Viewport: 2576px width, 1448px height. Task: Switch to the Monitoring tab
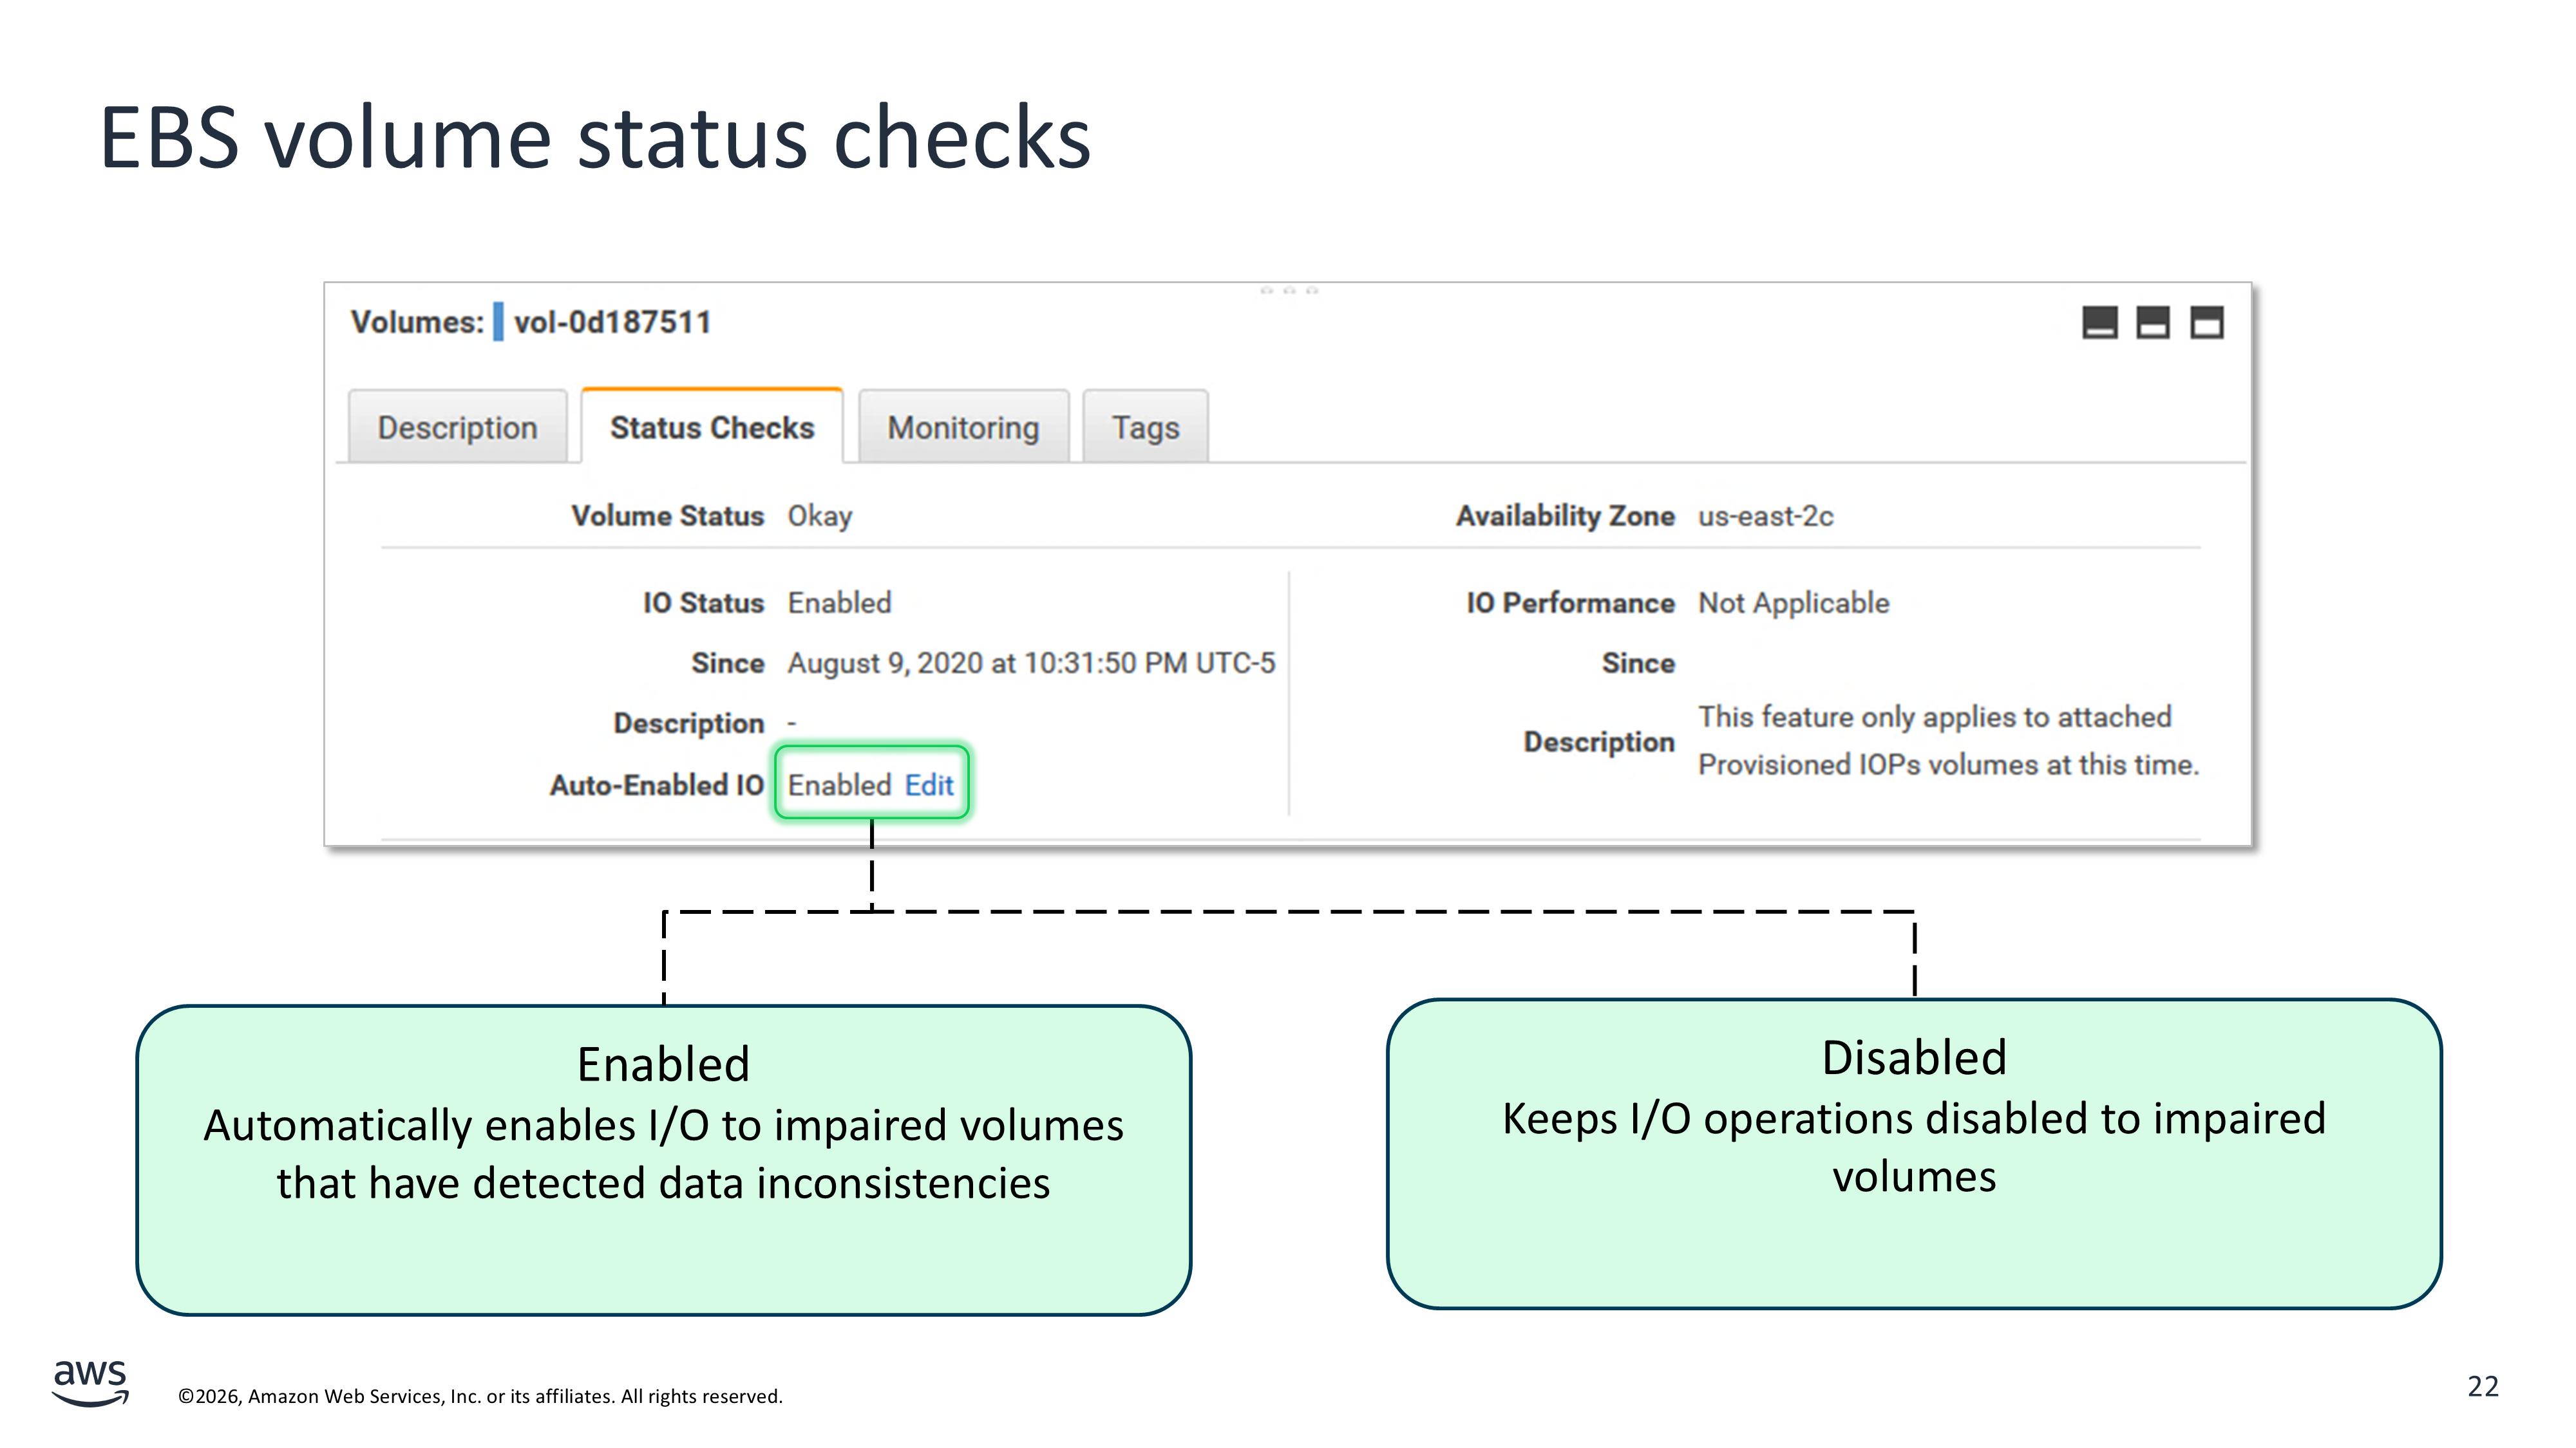click(x=963, y=428)
